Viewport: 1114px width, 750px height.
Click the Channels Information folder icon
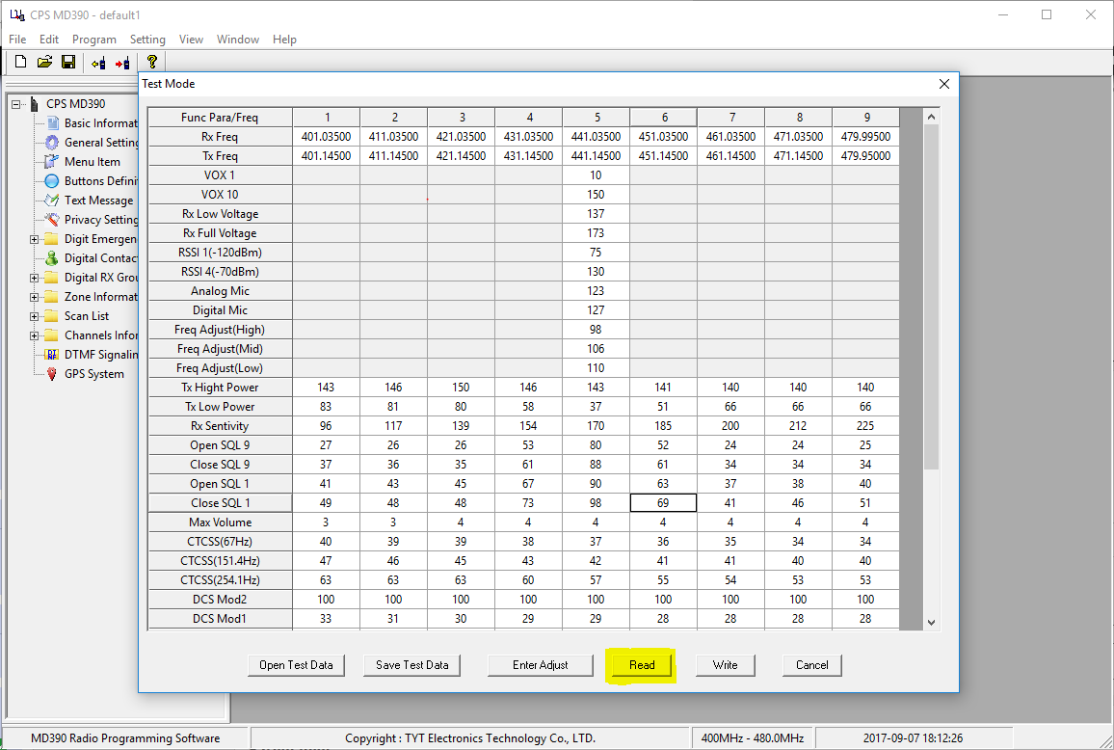[x=51, y=335]
